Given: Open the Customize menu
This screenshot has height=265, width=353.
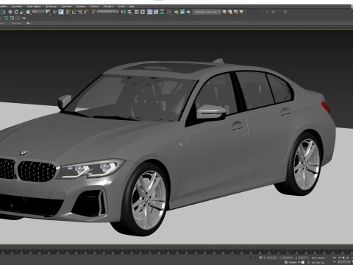Looking at the screenshot, I should tap(66, 7).
